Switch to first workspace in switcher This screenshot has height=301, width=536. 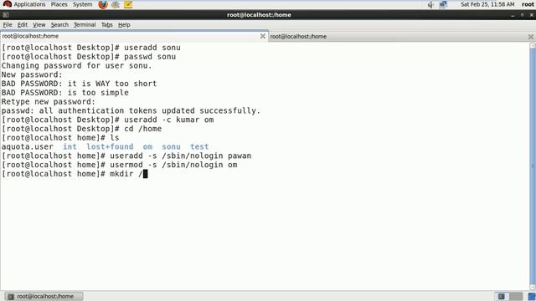(502, 296)
